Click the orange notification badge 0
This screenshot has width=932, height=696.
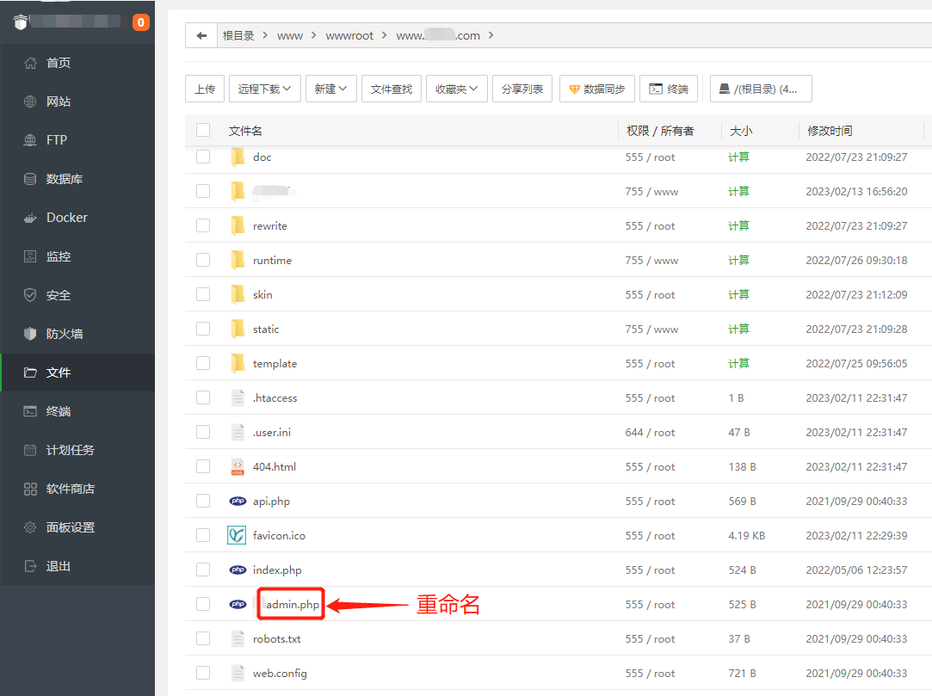(x=141, y=22)
